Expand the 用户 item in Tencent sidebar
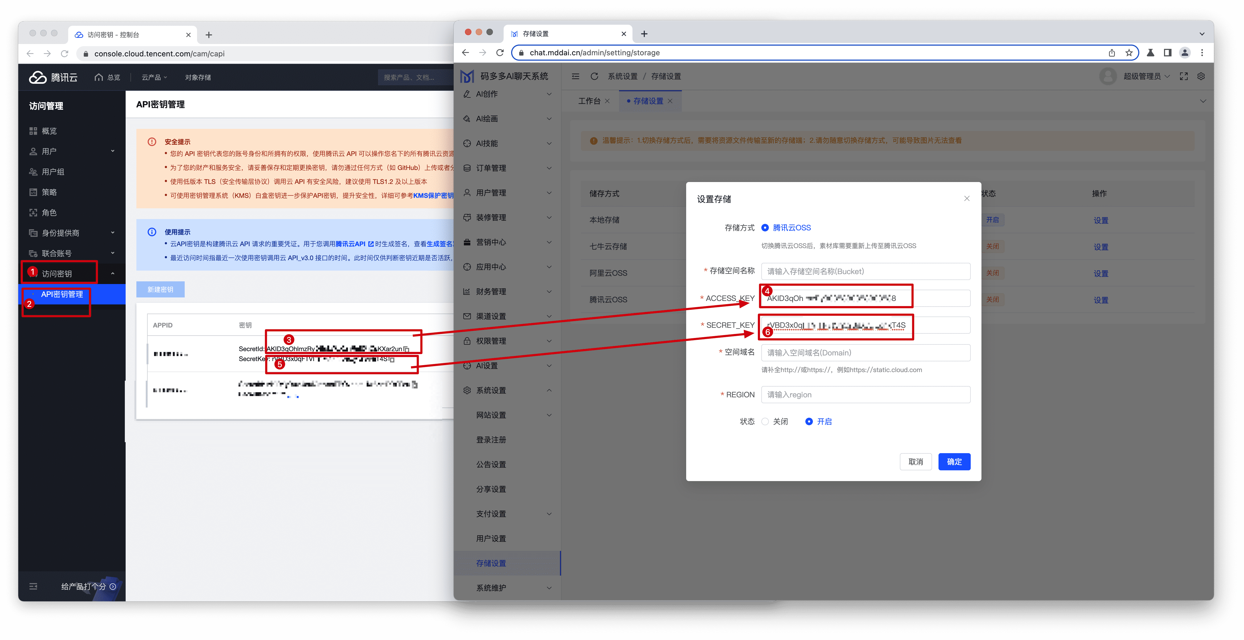The image size is (1244, 640). 72,151
